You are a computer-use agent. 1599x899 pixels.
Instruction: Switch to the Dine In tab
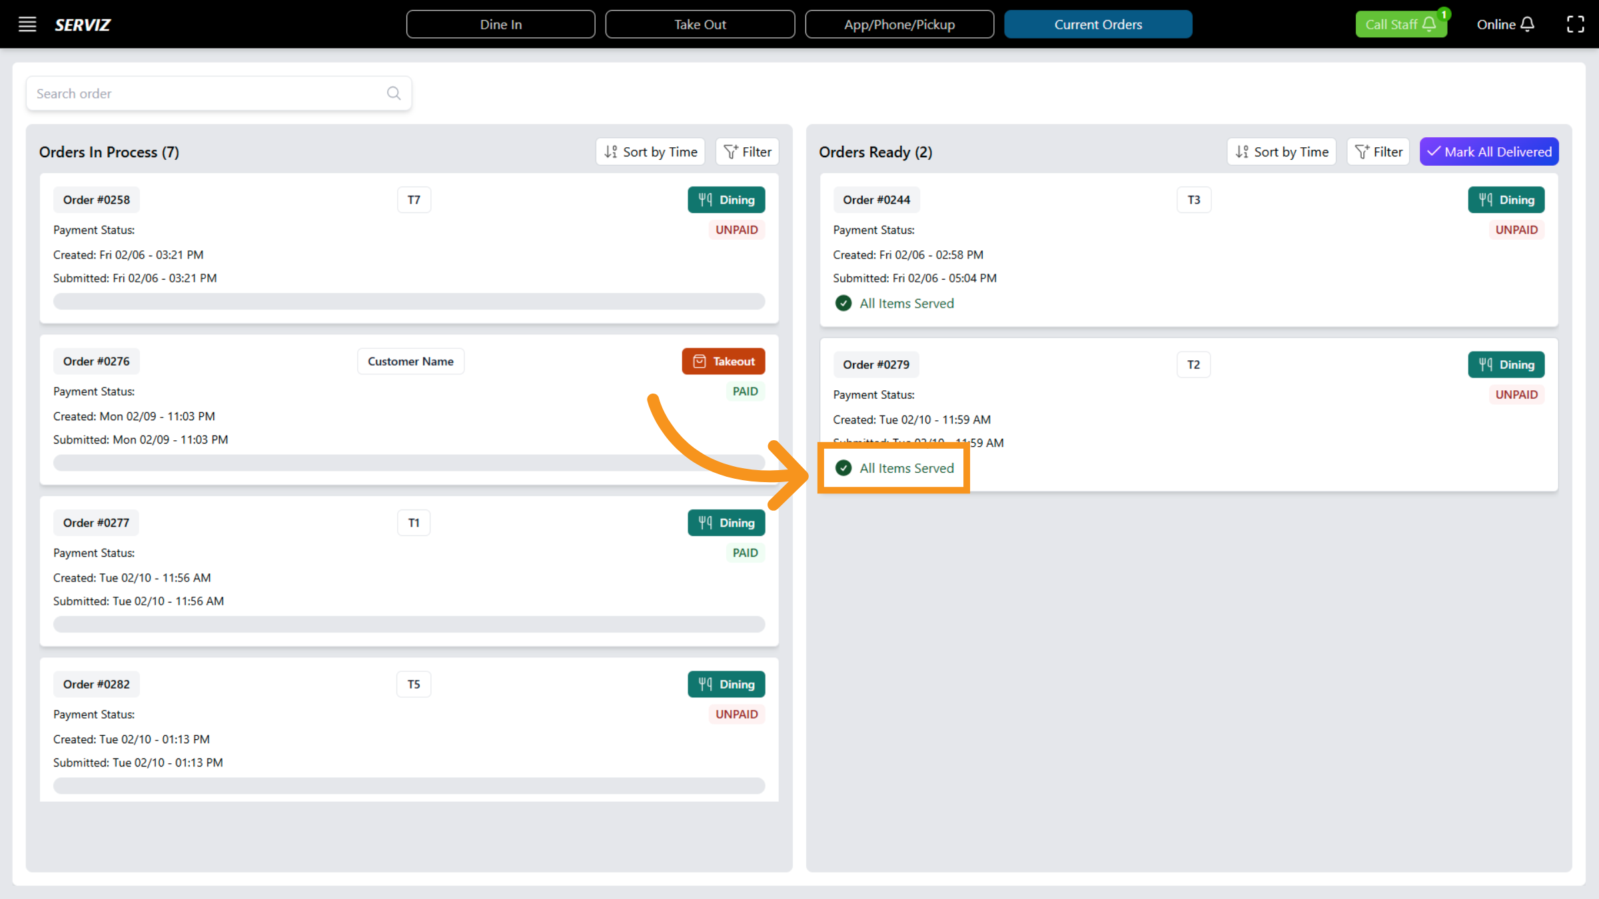coord(500,25)
